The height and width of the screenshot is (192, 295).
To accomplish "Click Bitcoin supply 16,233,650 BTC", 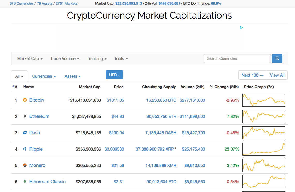I will pos(161,100).
